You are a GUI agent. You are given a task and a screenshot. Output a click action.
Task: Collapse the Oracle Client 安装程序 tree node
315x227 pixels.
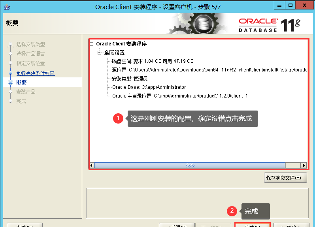pyautogui.click(x=92, y=44)
